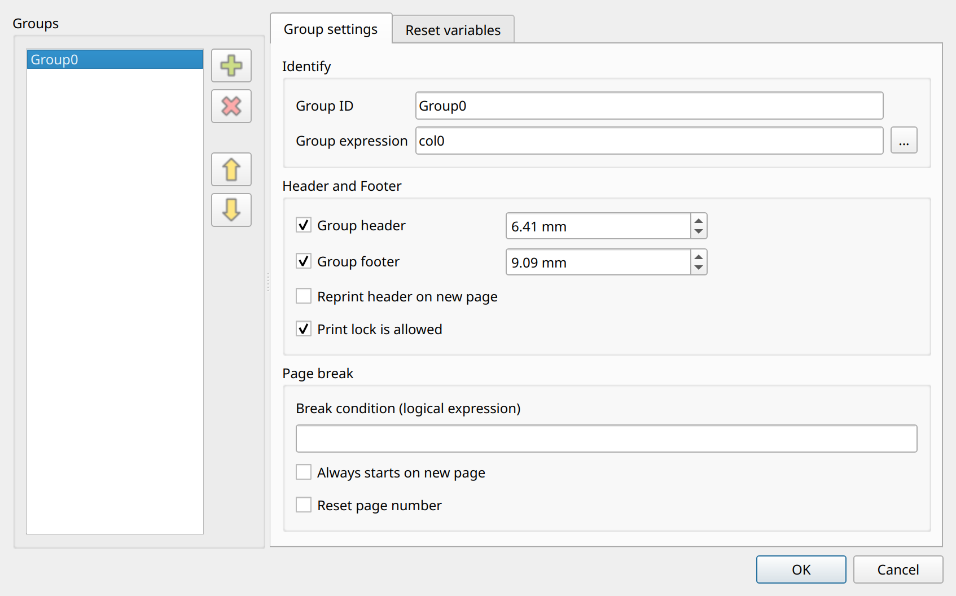Decrease the group footer height
Viewport: 956px width, 596px height.
(699, 268)
